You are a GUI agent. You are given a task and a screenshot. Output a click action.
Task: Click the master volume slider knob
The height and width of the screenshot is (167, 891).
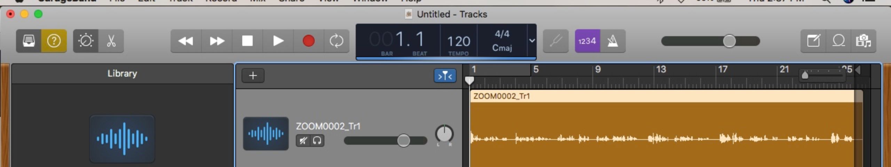[729, 41]
